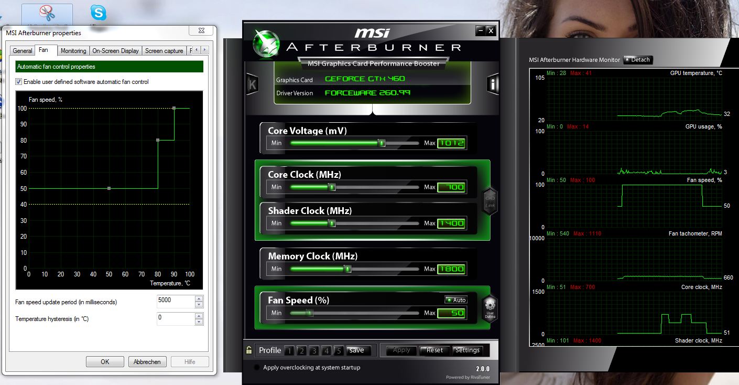The width and height of the screenshot is (739, 385).
Task: Select profile slot 4
Action: [327, 351]
